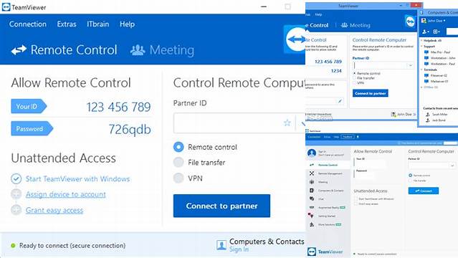Click the Augmented Reality sidebar icon in the bottom-right window
Viewport: 458px width, 258px height.
point(312,207)
